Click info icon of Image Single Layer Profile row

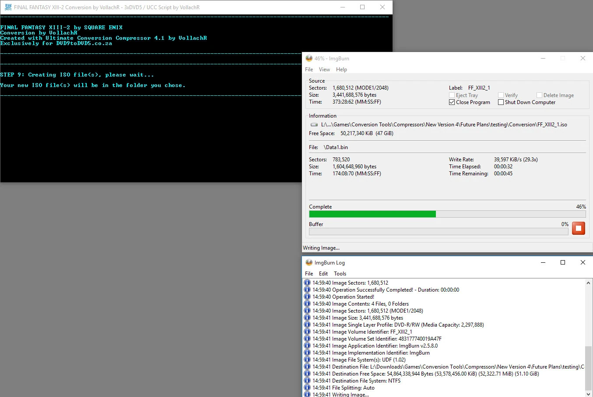point(307,324)
